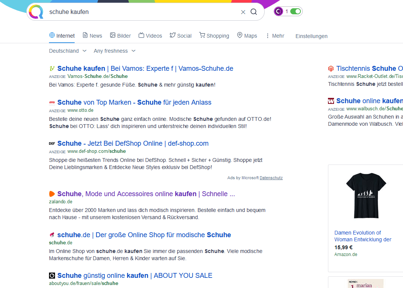Open the Maps tab
Image resolution: width=403 pixels, height=288 pixels.
[247, 36]
